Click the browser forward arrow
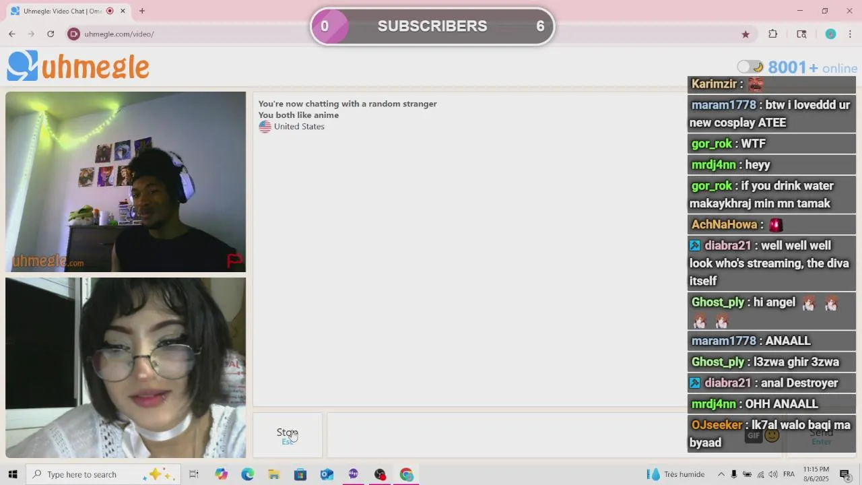Image resolution: width=862 pixels, height=485 pixels. [31, 34]
